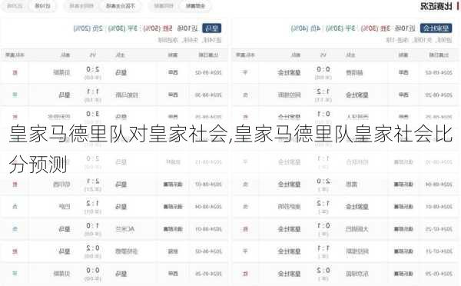Image resolution: width=461 pixels, height=286 pixels.
Task: Click 1:1 score in 阿拉维斯 俱乐部赛 row
Action: point(323,248)
